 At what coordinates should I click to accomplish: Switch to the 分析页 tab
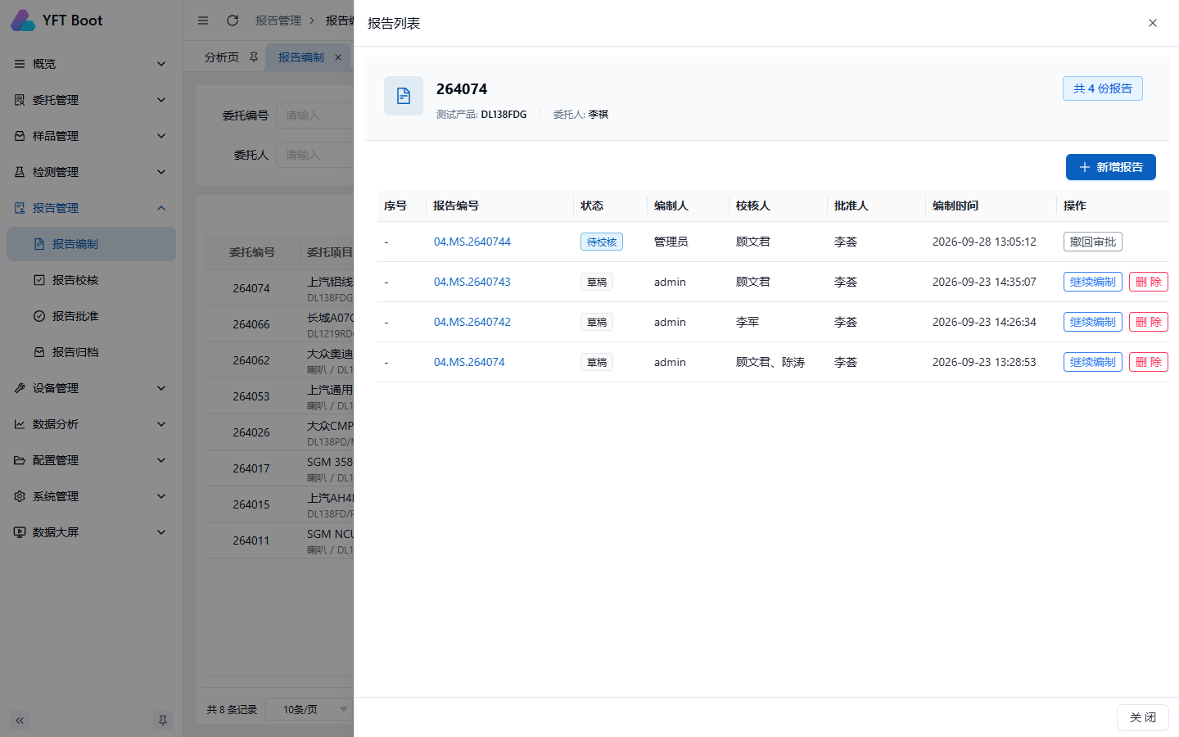[x=222, y=57]
